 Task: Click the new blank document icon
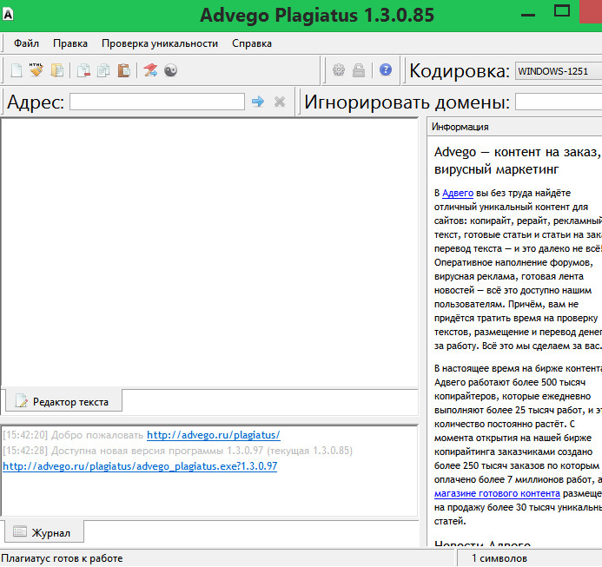pyautogui.click(x=17, y=70)
